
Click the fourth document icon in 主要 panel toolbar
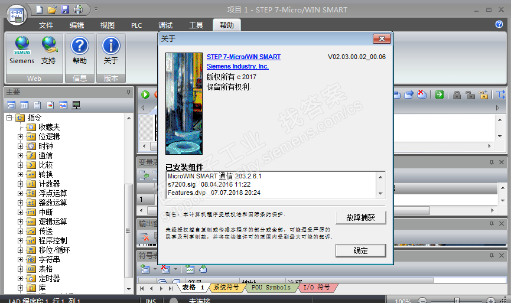(50, 105)
